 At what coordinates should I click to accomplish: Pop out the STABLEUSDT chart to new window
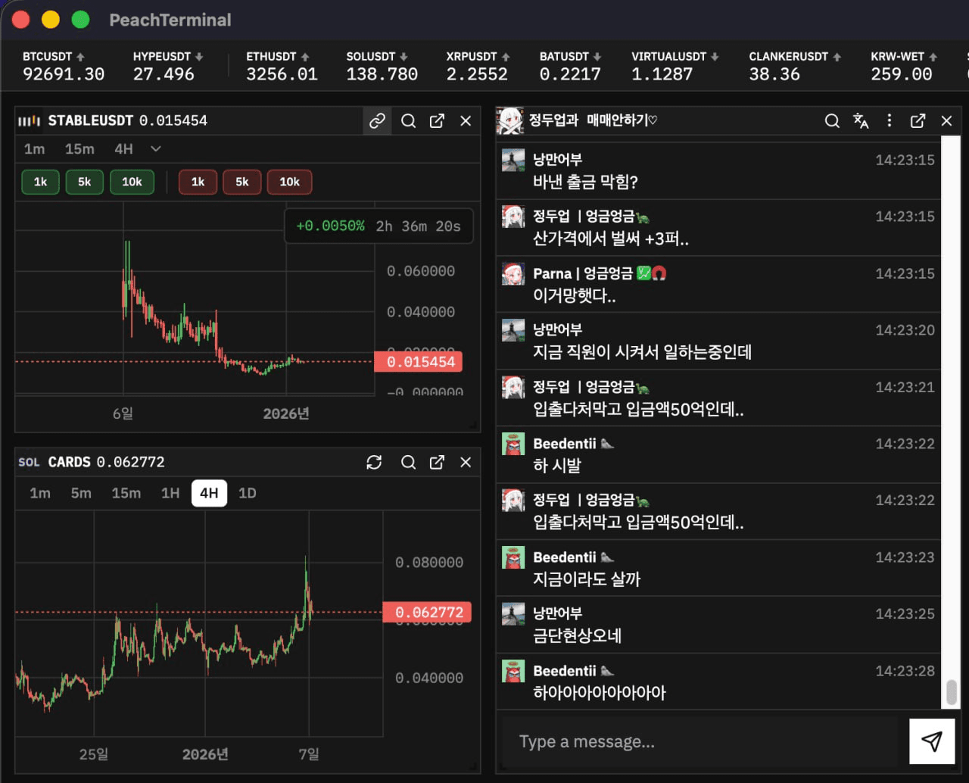pyautogui.click(x=437, y=120)
